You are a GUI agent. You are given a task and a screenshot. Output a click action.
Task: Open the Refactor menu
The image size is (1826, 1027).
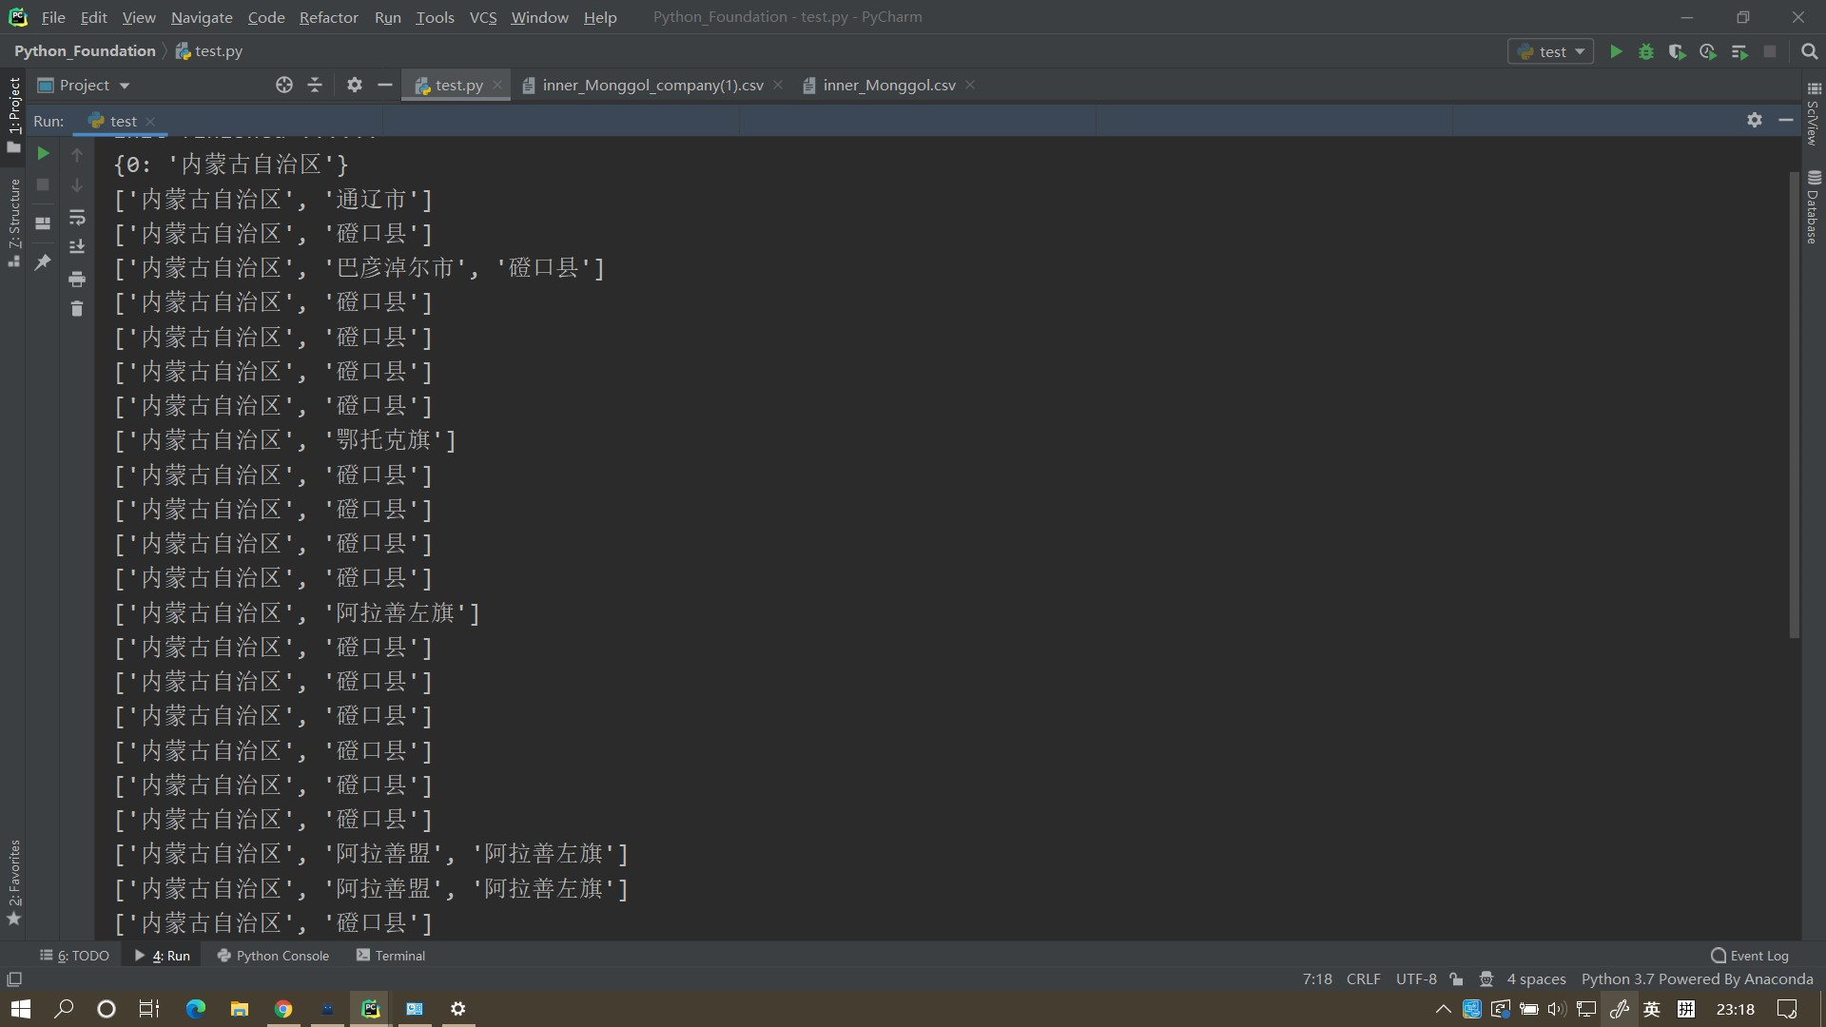pos(328,17)
